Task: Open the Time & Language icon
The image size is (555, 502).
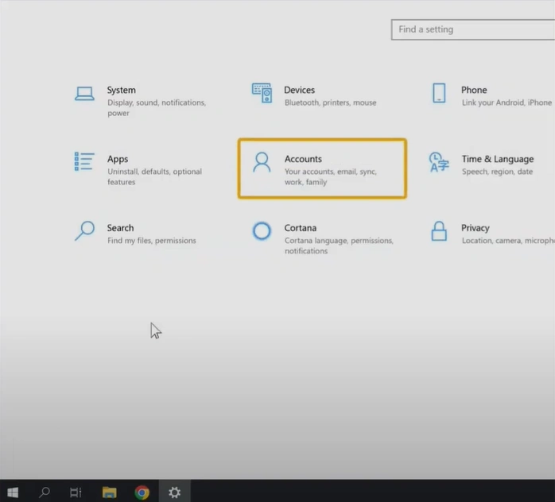Action: click(439, 162)
